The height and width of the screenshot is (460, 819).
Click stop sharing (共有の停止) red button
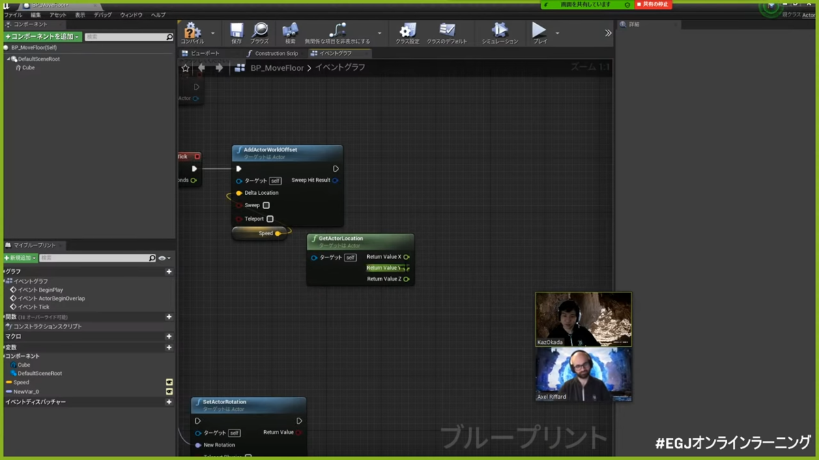tap(653, 5)
